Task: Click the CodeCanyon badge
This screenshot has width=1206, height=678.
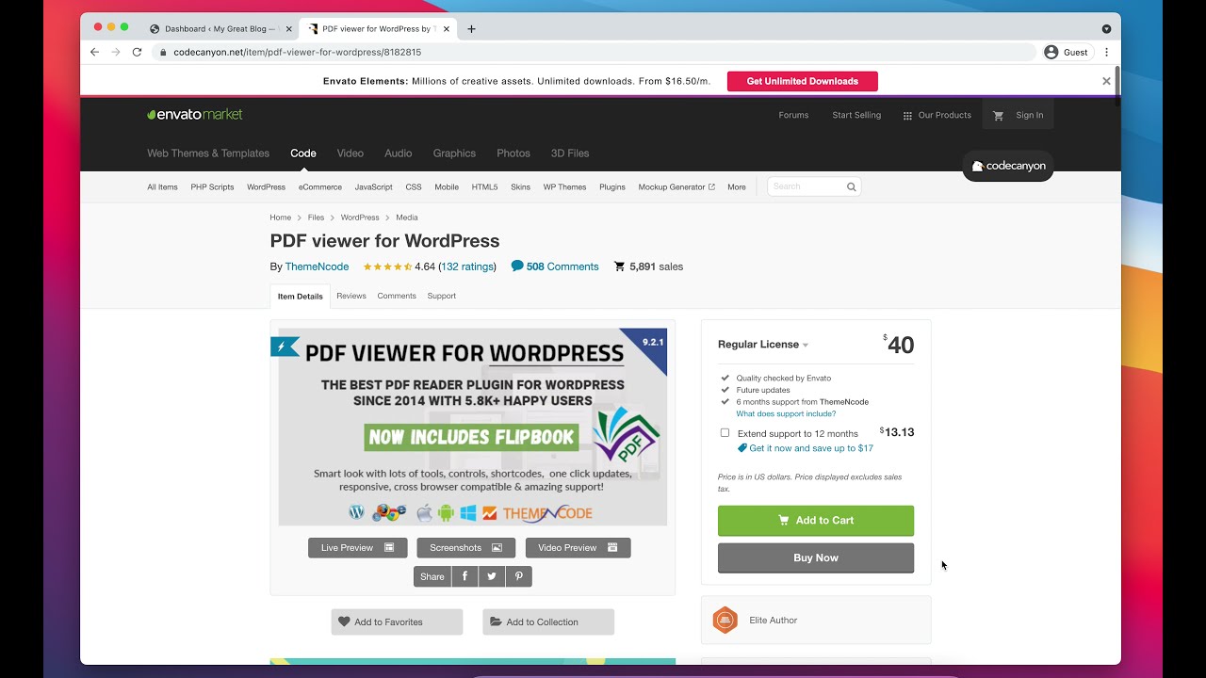Action: (x=1008, y=166)
